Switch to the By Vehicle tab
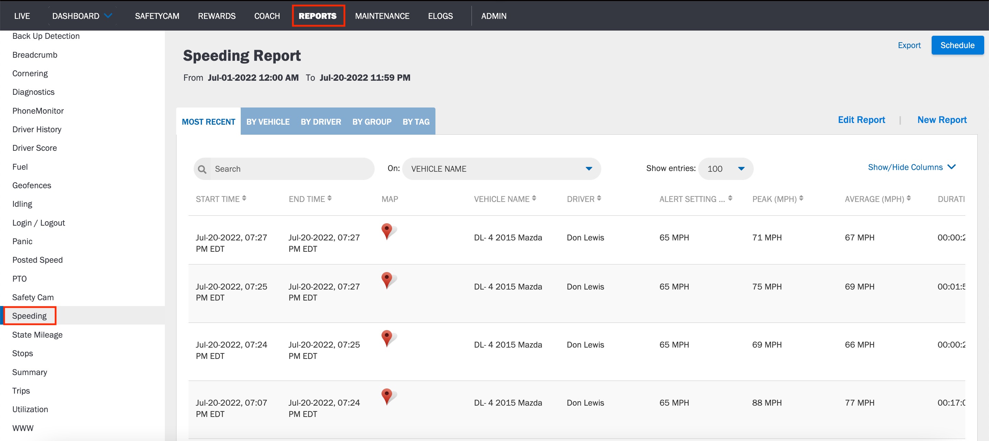 pyautogui.click(x=268, y=122)
